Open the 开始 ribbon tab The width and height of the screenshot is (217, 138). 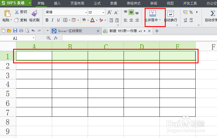coord(41,3)
